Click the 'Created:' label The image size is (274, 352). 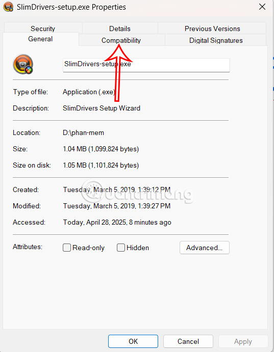pos(26,189)
